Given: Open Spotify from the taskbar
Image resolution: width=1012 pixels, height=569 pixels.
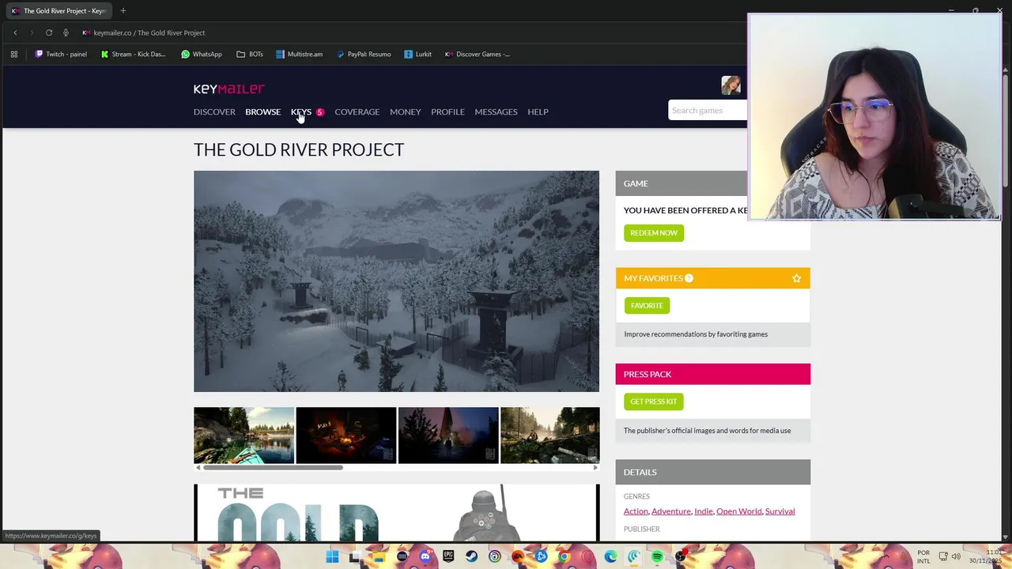Looking at the screenshot, I should (x=657, y=557).
